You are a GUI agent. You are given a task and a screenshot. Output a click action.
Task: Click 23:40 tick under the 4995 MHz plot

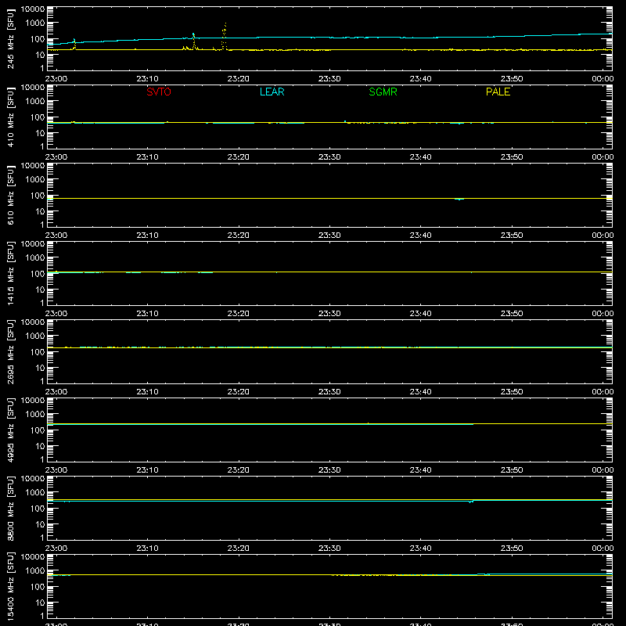[x=420, y=470]
